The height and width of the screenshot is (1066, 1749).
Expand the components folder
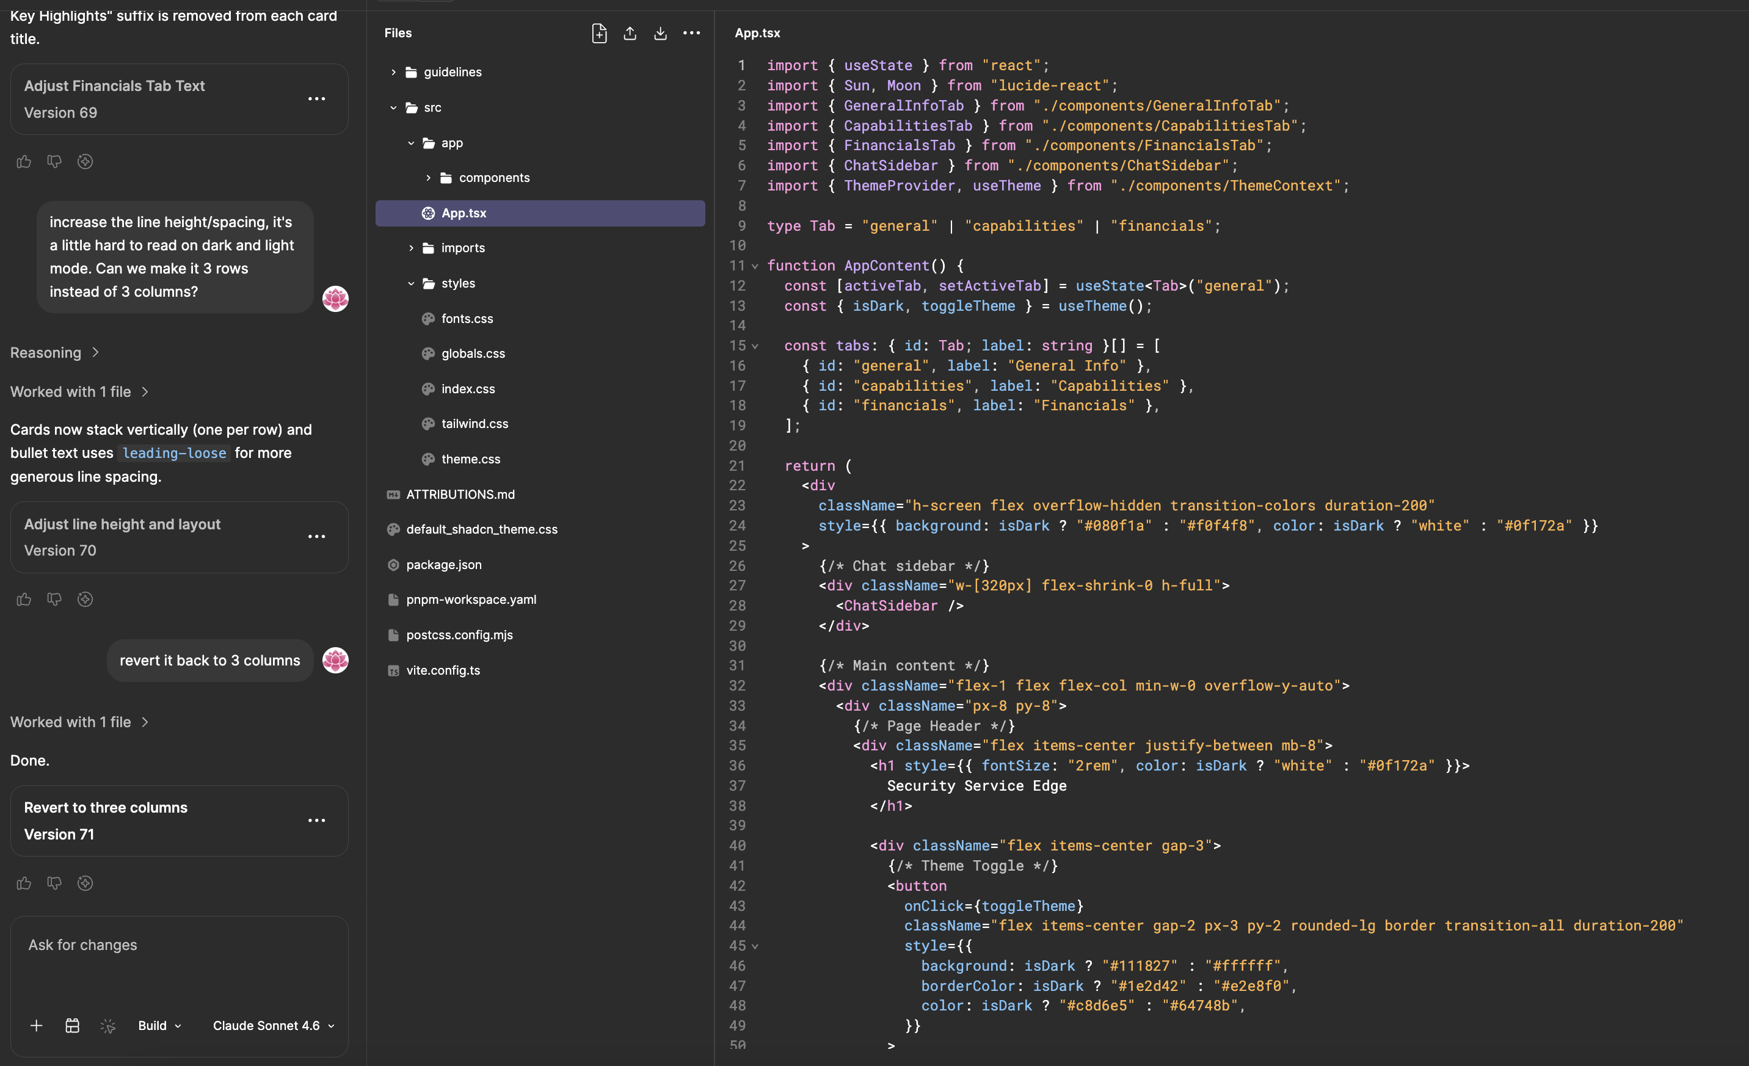click(428, 178)
